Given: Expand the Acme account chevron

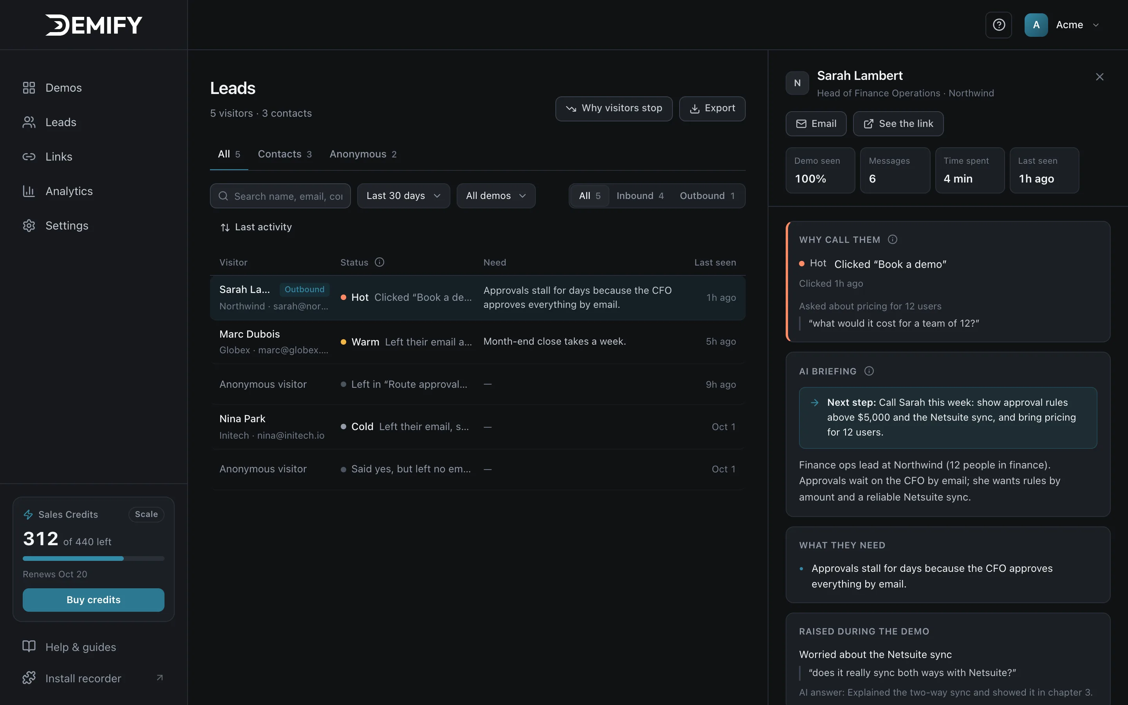Looking at the screenshot, I should [1096, 25].
